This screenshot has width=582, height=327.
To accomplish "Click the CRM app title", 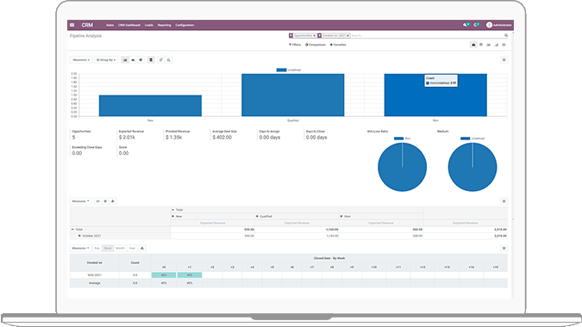I will point(87,25).
